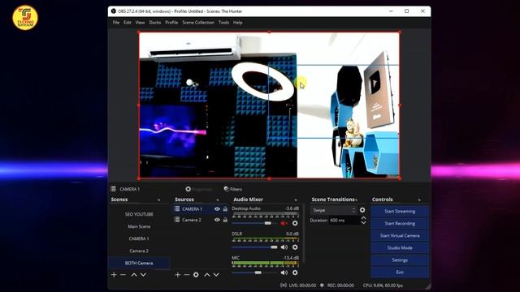The width and height of the screenshot is (520, 292).
Task: Select BOTH Camera scene
Action: click(139, 263)
